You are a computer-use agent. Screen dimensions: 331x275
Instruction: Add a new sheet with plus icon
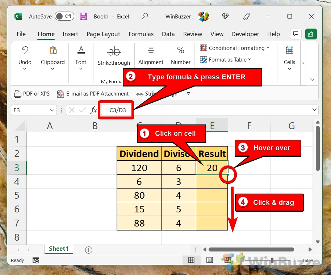coord(89,250)
